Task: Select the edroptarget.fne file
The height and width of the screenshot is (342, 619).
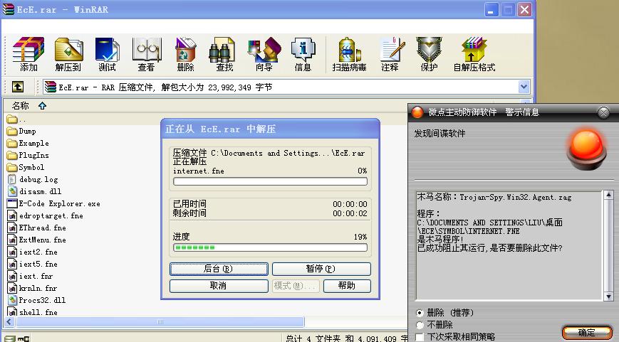Action: click(x=45, y=215)
